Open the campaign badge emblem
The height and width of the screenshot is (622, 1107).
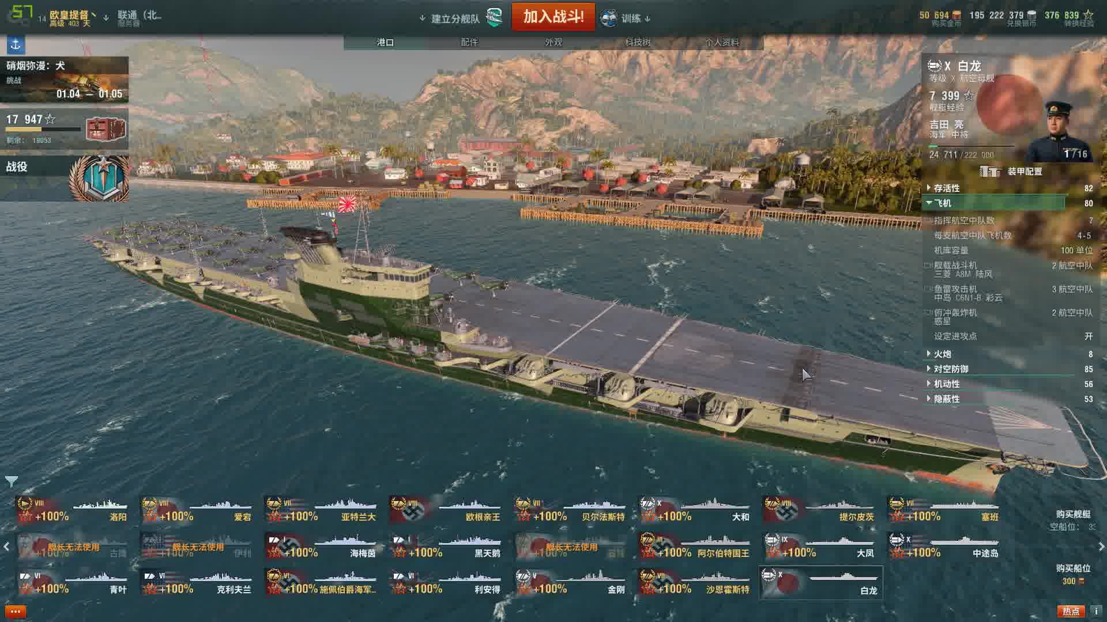99,179
